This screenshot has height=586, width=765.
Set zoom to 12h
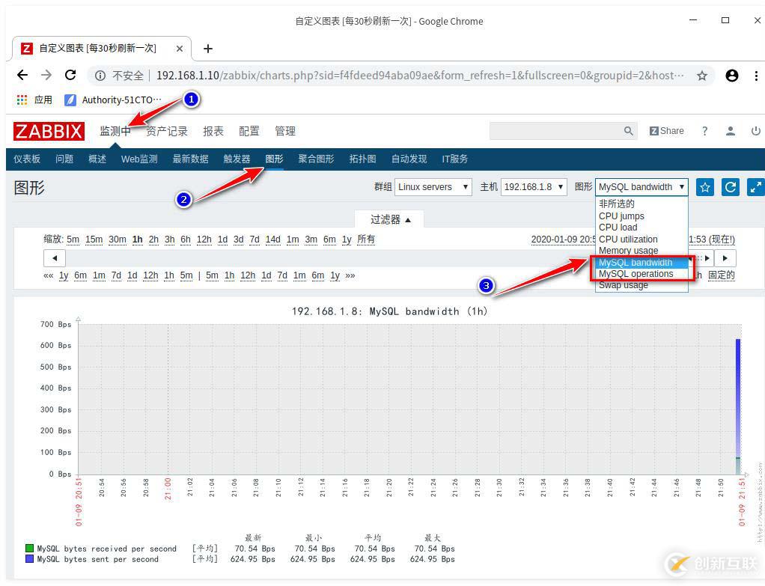(x=204, y=239)
